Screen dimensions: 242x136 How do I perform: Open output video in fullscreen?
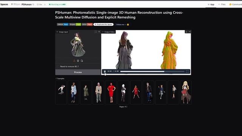pyautogui.click(x=187, y=71)
